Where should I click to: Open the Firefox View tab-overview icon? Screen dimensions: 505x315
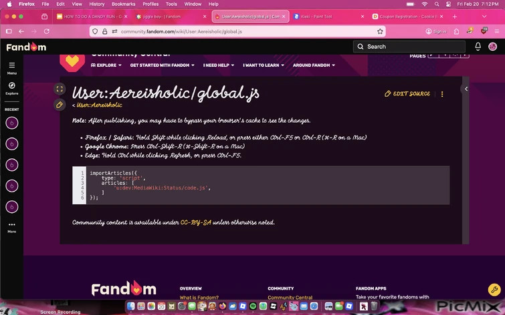click(x=44, y=17)
